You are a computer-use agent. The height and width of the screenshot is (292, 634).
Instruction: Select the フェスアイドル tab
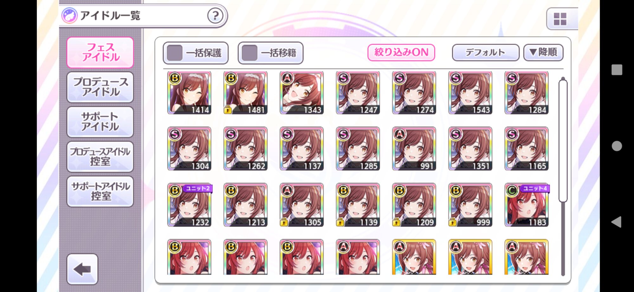point(100,52)
